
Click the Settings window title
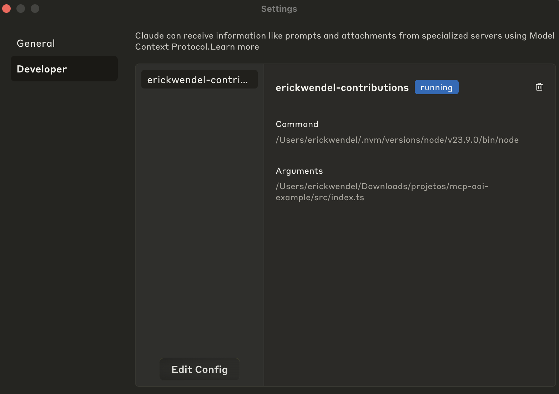pyautogui.click(x=279, y=9)
